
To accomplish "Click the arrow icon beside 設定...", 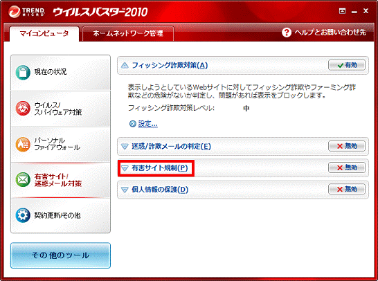I will 133,124.
